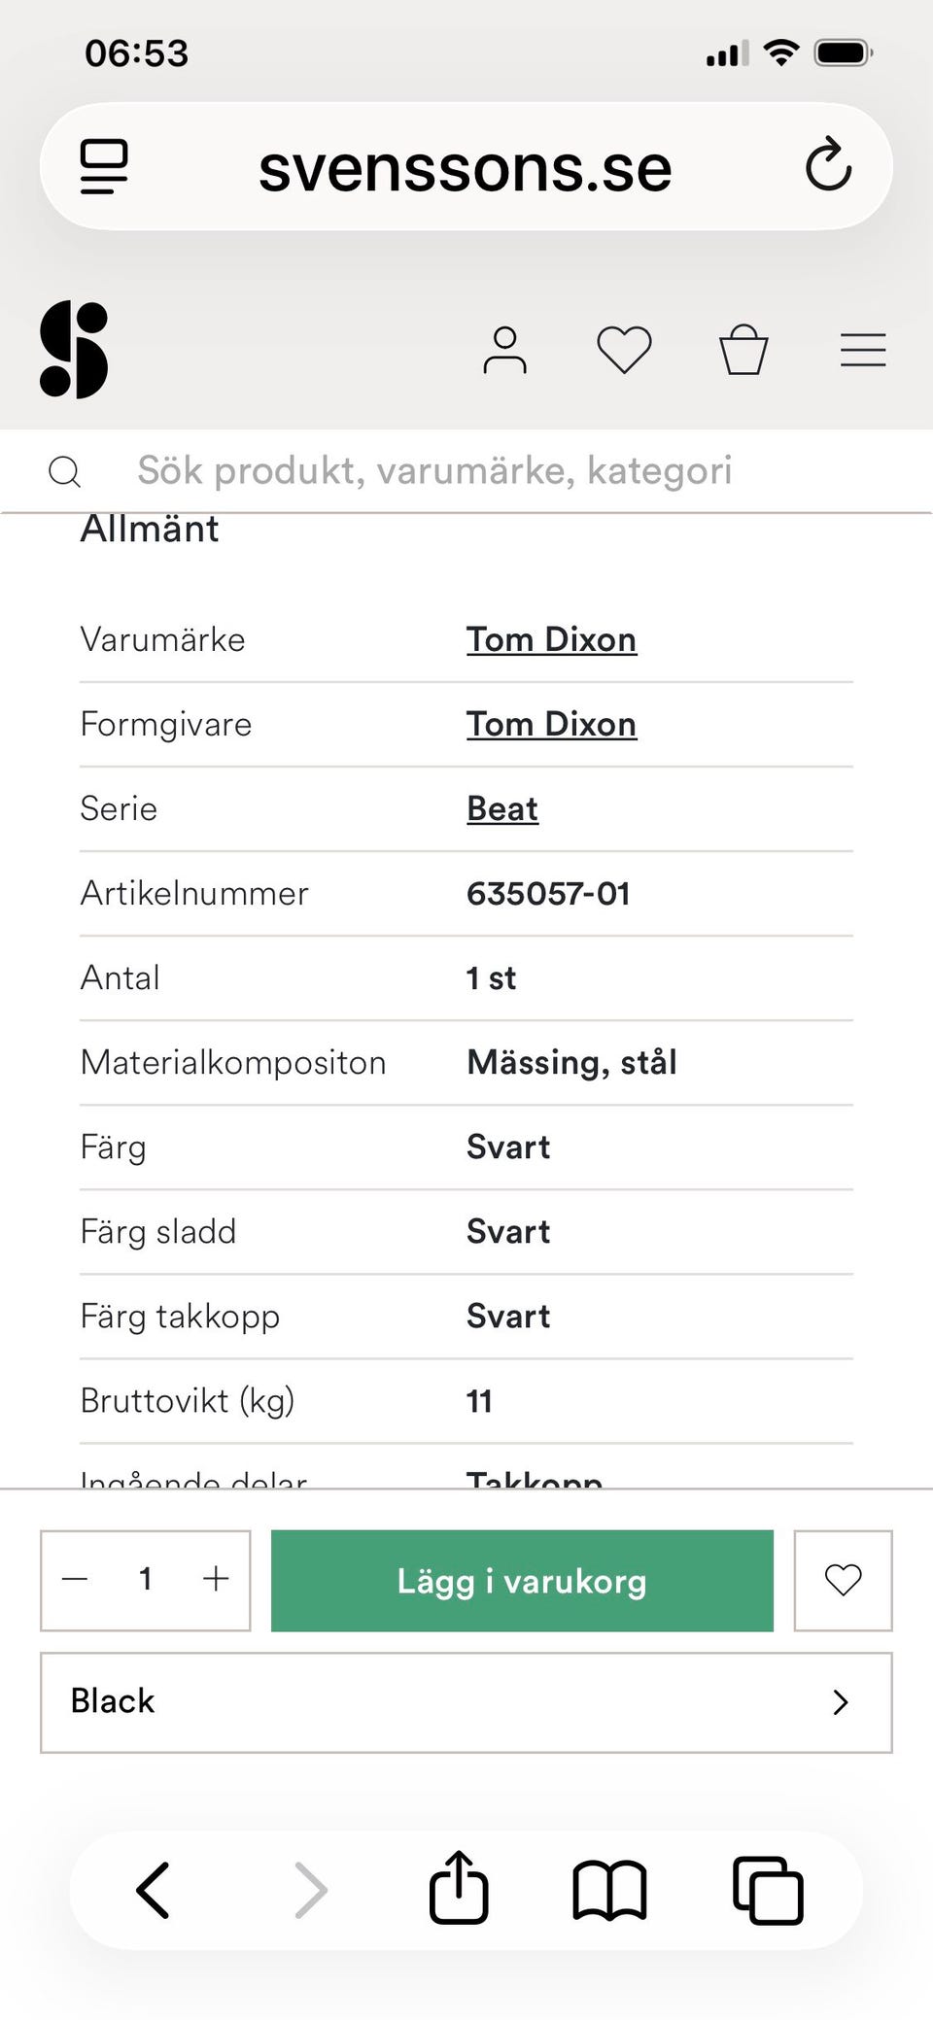933x2020 pixels.
Task: Toggle favorite heart beside cart button
Action: coord(843,1580)
